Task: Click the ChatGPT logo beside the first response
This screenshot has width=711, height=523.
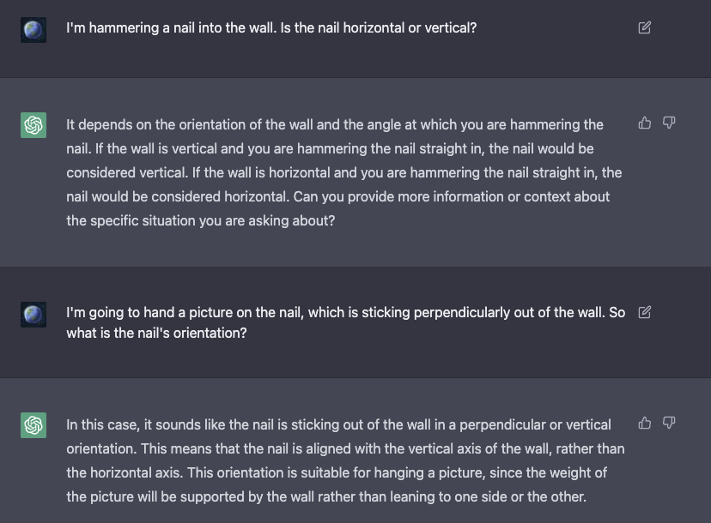Action: coord(33,126)
